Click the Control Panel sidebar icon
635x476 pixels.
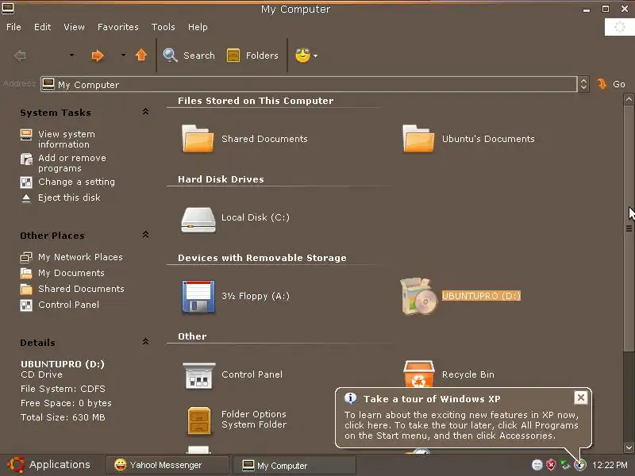coord(26,305)
